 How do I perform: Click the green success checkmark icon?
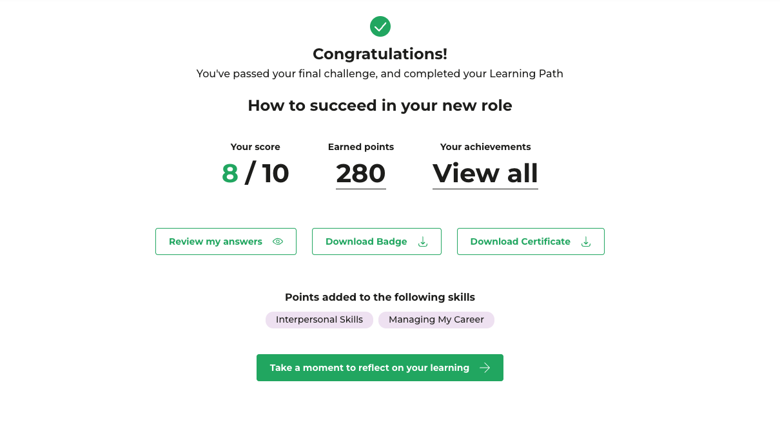[x=380, y=26]
